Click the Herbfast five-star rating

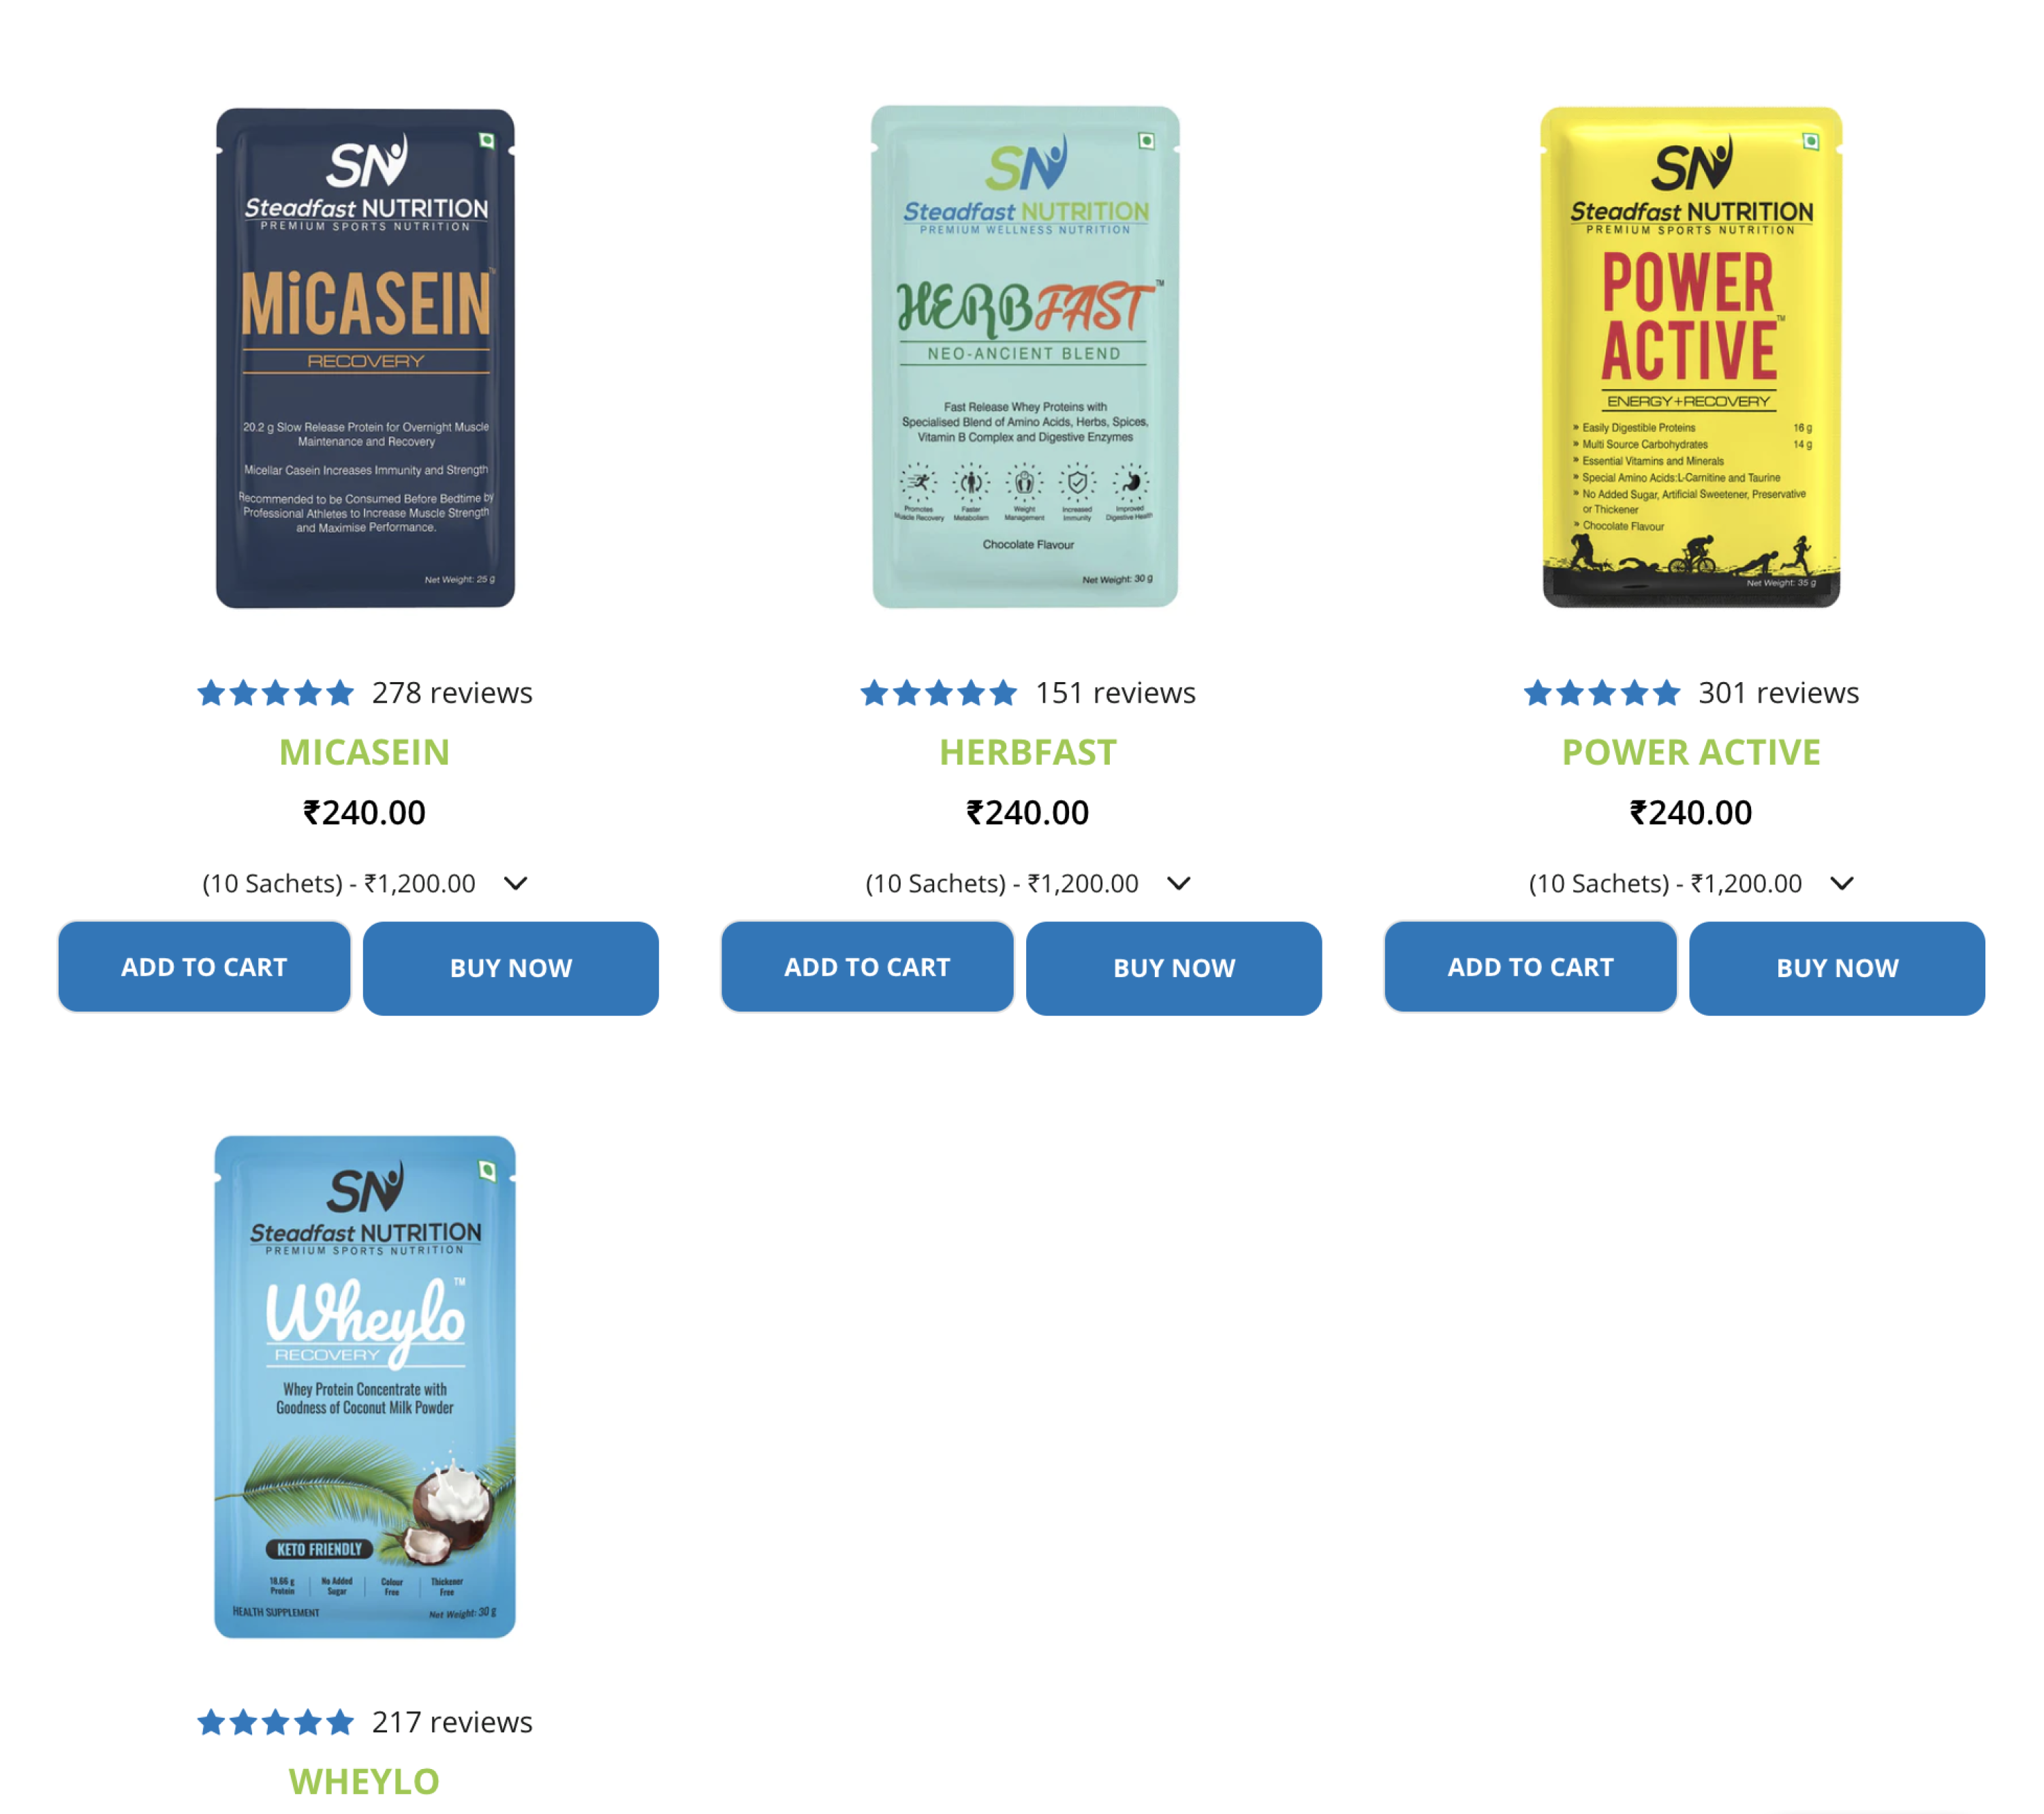point(938,692)
